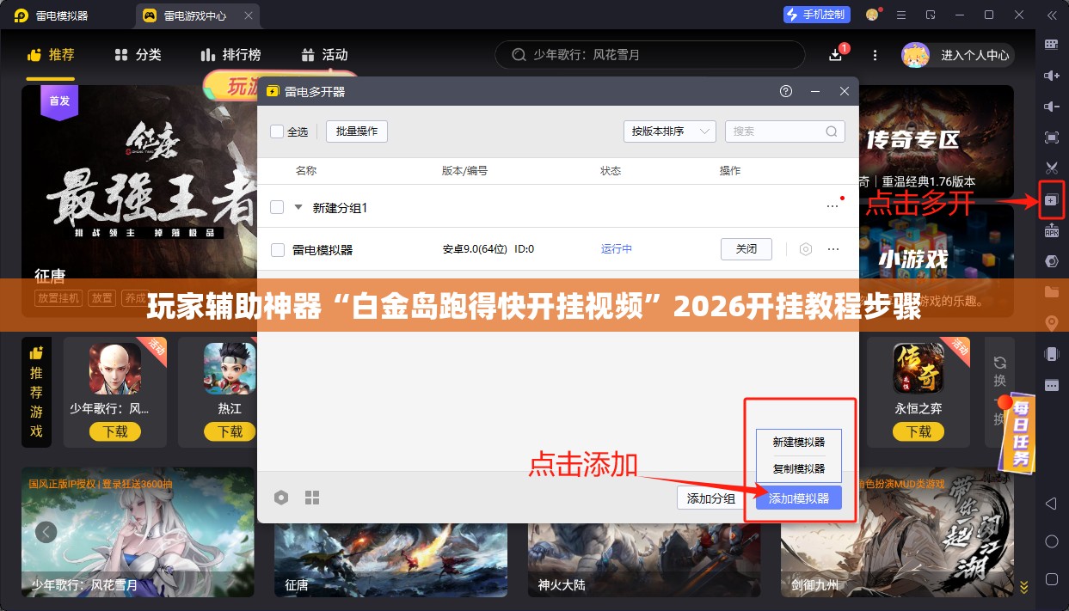Click the account avatar in title bar

tap(872, 15)
